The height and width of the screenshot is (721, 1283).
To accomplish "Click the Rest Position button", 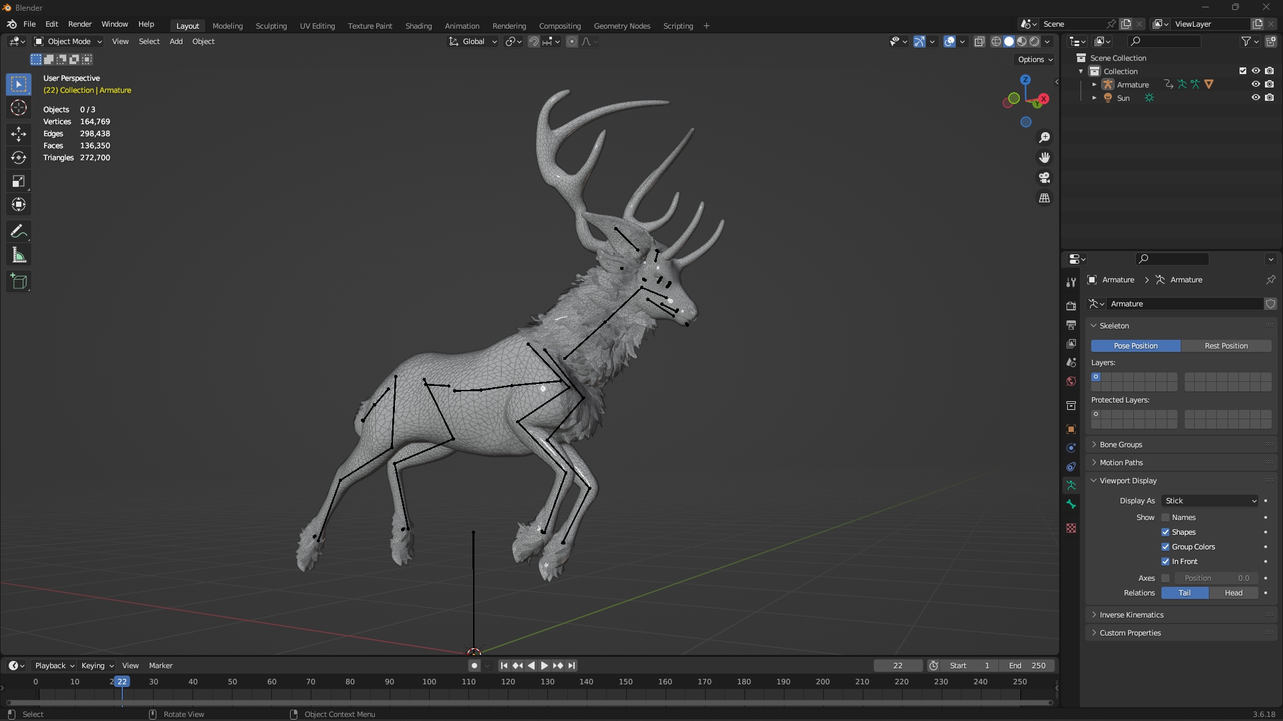I will [x=1226, y=346].
